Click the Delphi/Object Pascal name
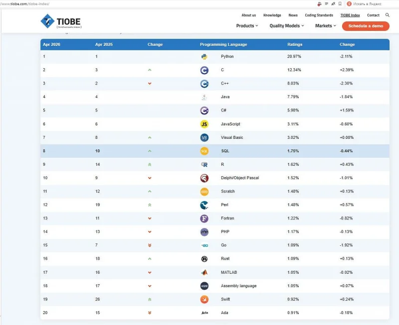The height and width of the screenshot is (325, 399). click(x=240, y=178)
